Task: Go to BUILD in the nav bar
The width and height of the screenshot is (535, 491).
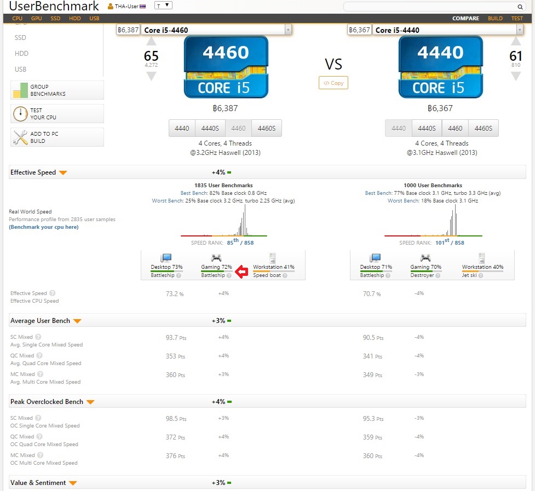Action: click(x=495, y=19)
